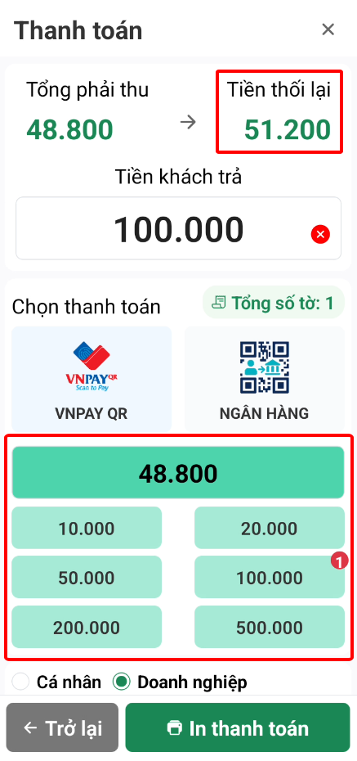The height and width of the screenshot is (761, 357).
Task: Close the Thanh toán dialog with X
Action: coord(328,29)
